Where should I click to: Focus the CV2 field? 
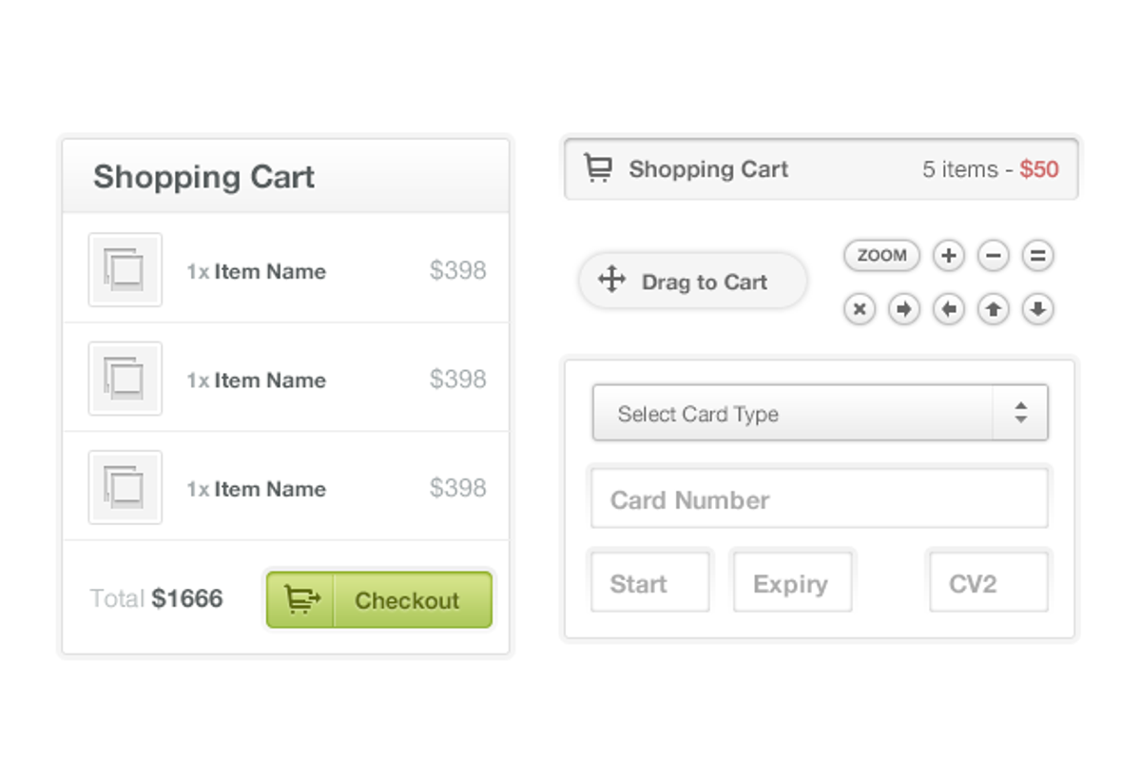[989, 583]
